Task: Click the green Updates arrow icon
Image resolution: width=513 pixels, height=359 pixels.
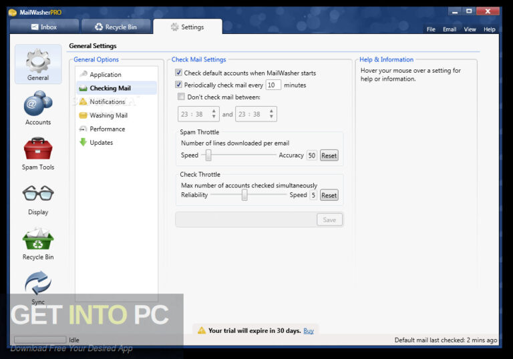Action: coord(83,142)
